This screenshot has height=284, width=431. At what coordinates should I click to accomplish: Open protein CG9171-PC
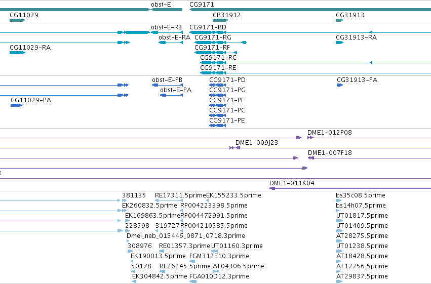(x=227, y=110)
